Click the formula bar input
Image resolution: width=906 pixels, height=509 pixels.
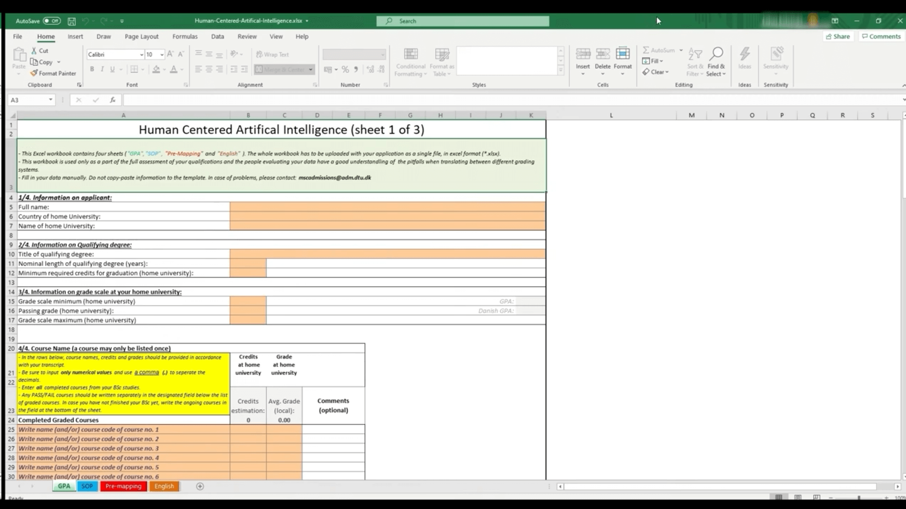pos(512,100)
